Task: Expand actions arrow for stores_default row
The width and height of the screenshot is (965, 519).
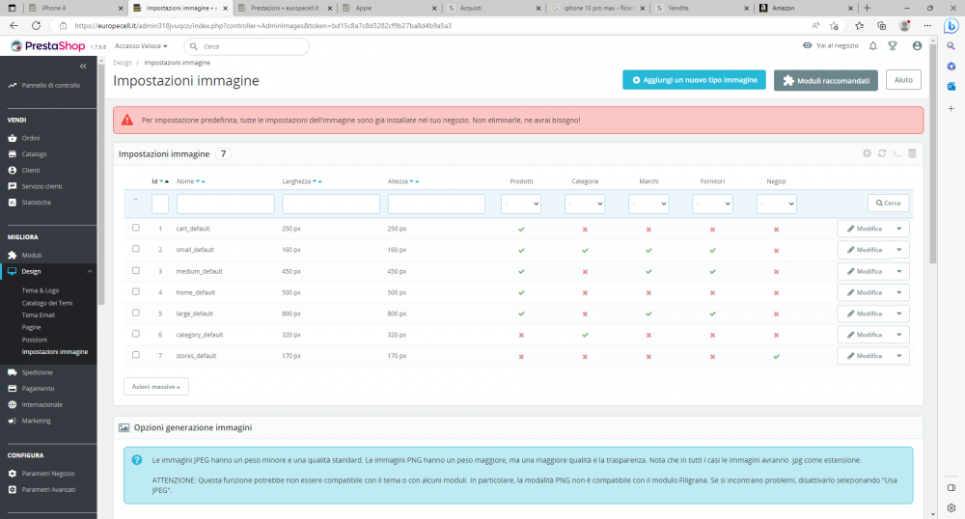Action: click(899, 356)
